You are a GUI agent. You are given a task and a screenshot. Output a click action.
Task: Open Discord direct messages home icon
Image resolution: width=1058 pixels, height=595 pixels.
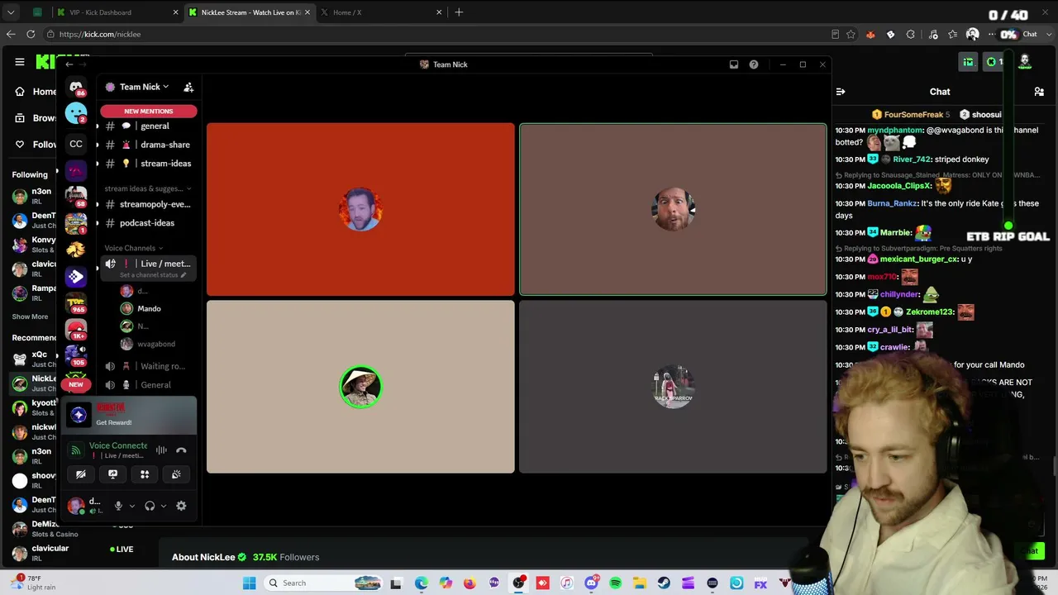pyautogui.click(x=76, y=86)
